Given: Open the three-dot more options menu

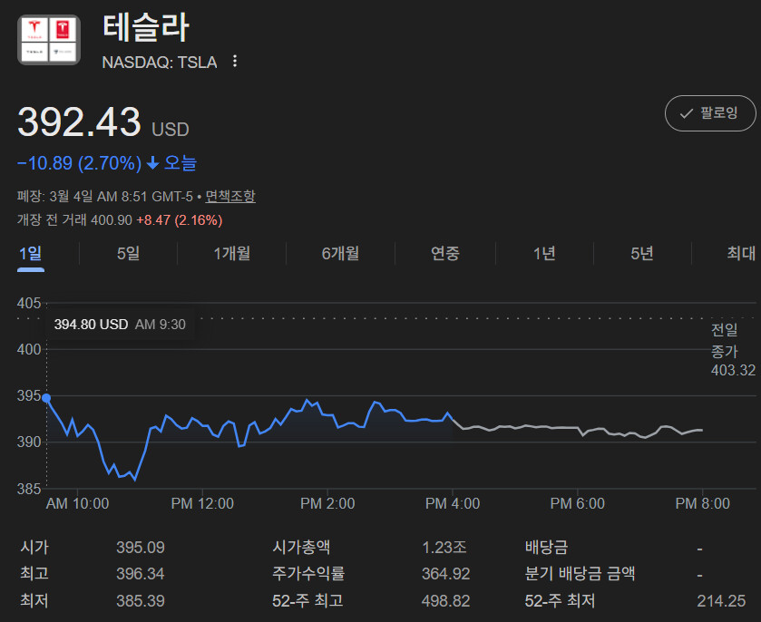Looking at the screenshot, I should [x=235, y=62].
